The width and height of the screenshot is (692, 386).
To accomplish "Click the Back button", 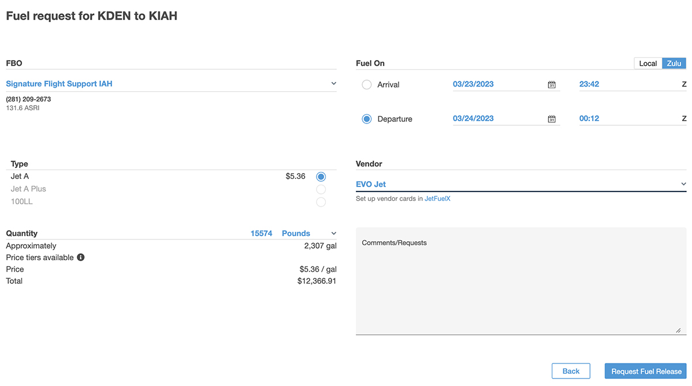I will 570,371.
